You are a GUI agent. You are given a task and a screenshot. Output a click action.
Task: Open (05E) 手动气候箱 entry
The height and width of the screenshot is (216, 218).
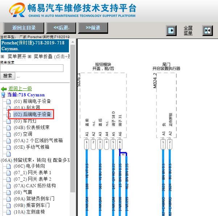click(32, 147)
